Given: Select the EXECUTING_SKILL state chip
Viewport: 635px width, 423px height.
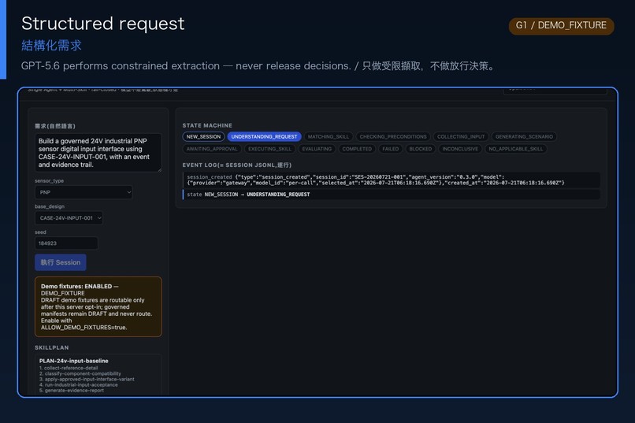Looking at the screenshot, I should point(269,149).
